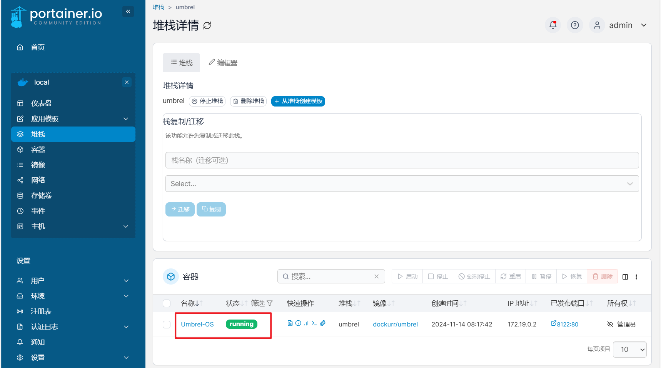Image resolution: width=661 pixels, height=368 pixels.
Task: Open 堆栈 stacks in sidebar
Action: [73, 134]
